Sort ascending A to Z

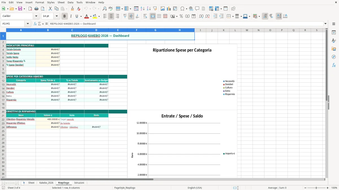(143, 9)
